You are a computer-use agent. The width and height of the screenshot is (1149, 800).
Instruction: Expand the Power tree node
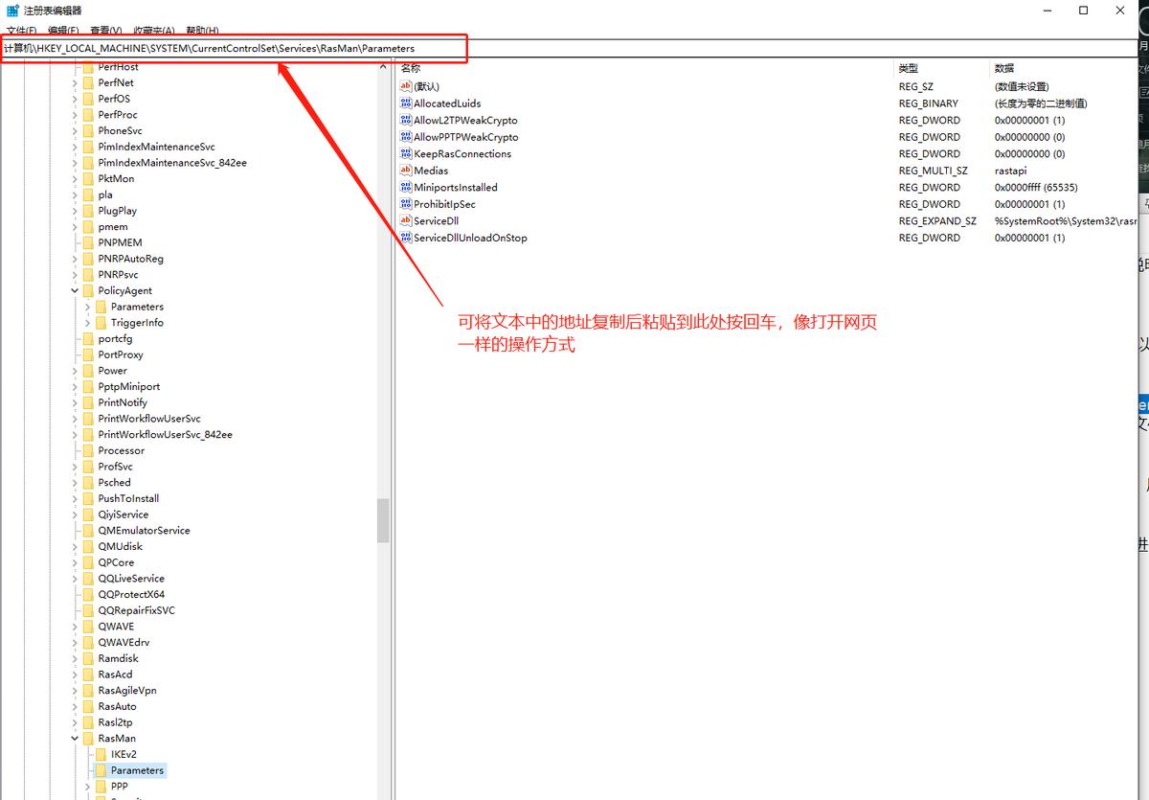click(75, 371)
